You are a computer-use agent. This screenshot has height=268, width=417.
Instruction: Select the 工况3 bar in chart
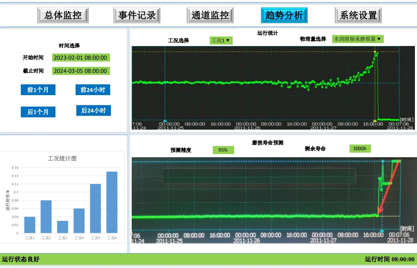coord(62,227)
